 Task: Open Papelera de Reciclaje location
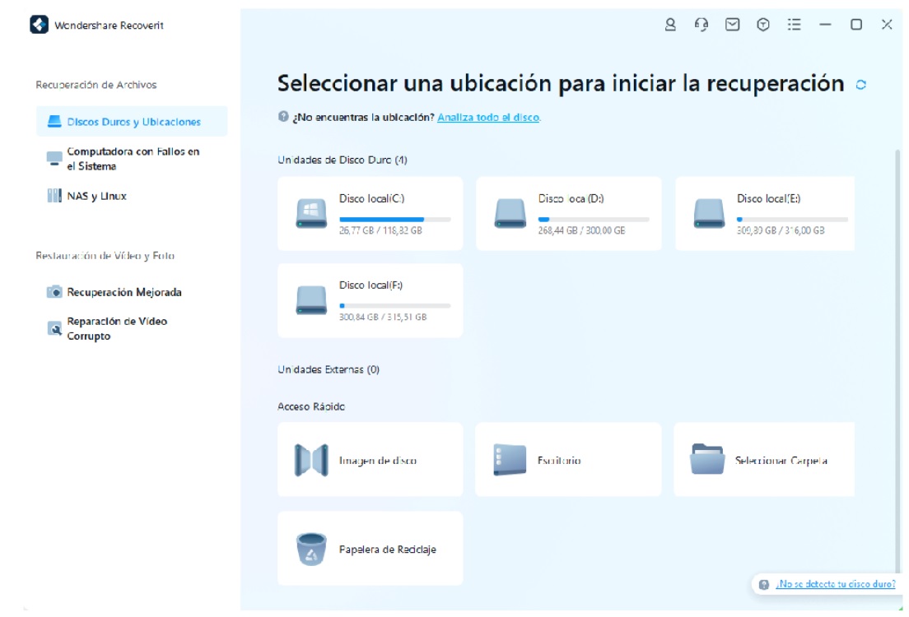click(371, 549)
